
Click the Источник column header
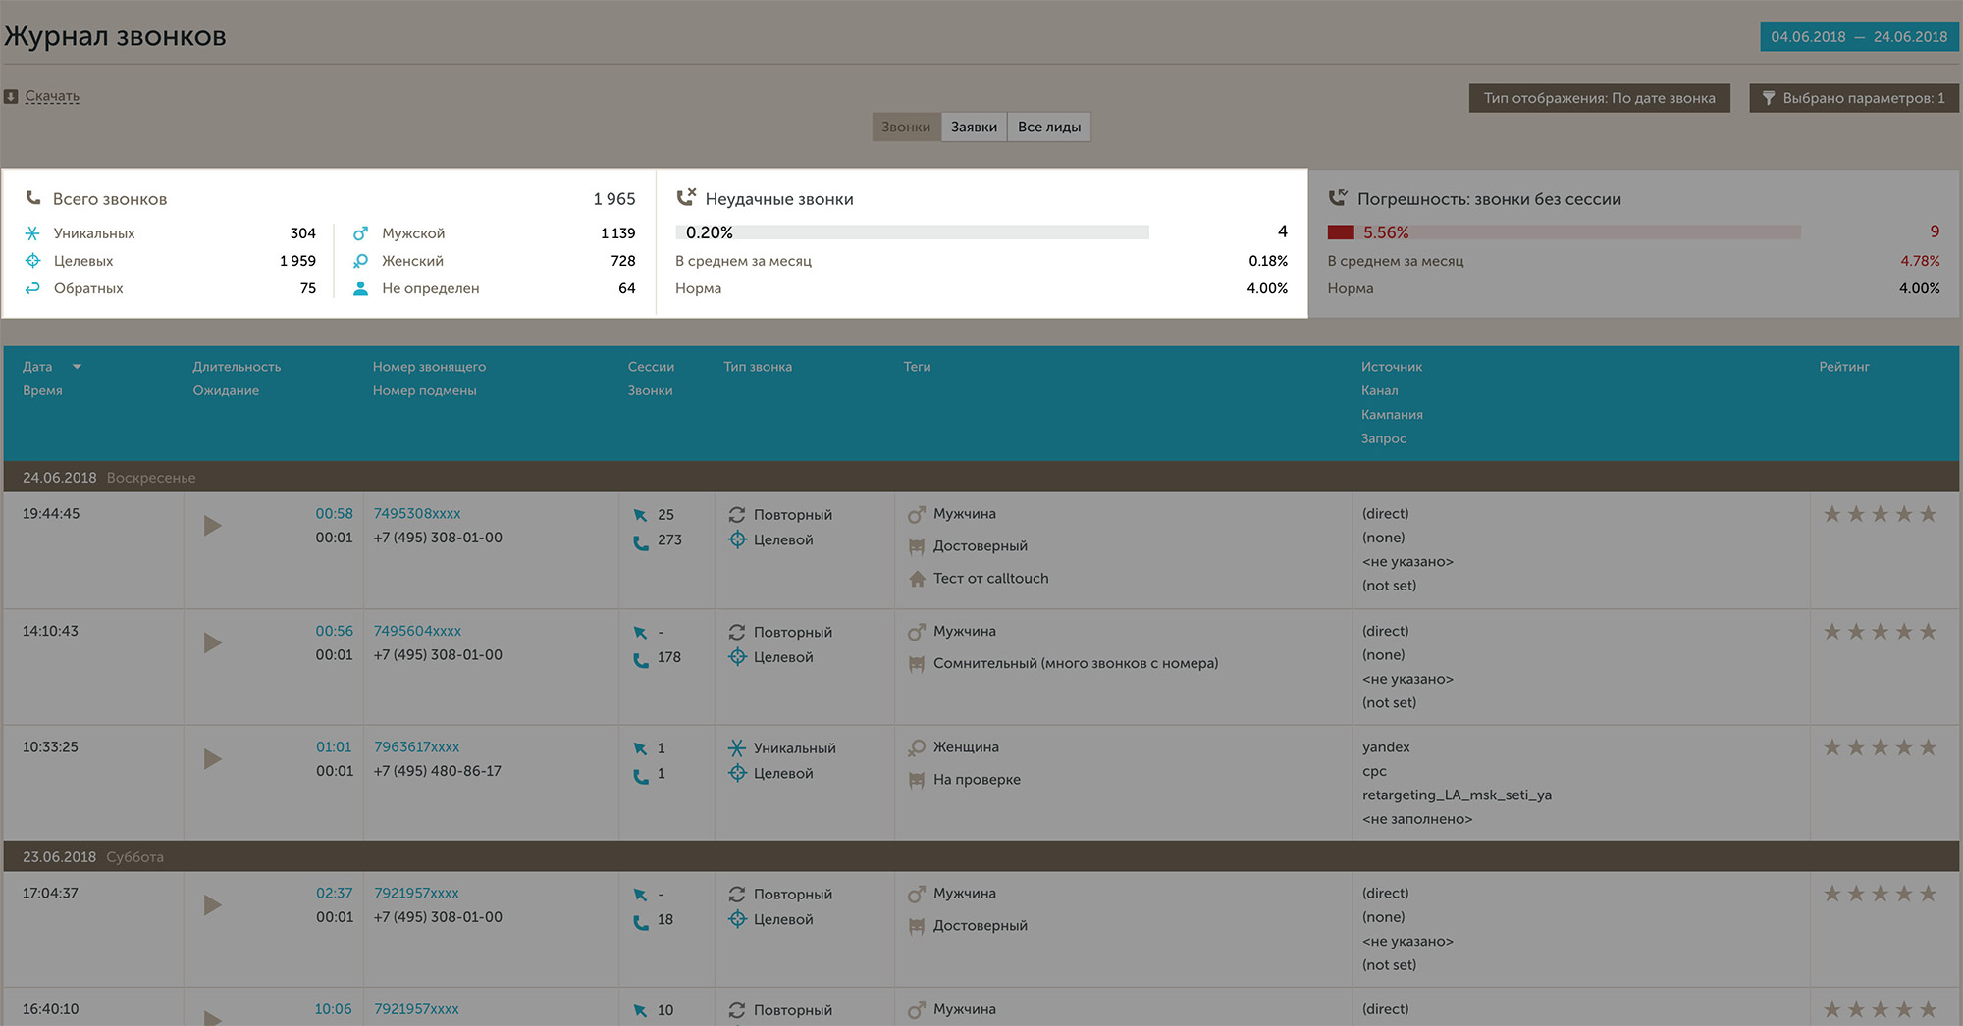[x=1392, y=367]
